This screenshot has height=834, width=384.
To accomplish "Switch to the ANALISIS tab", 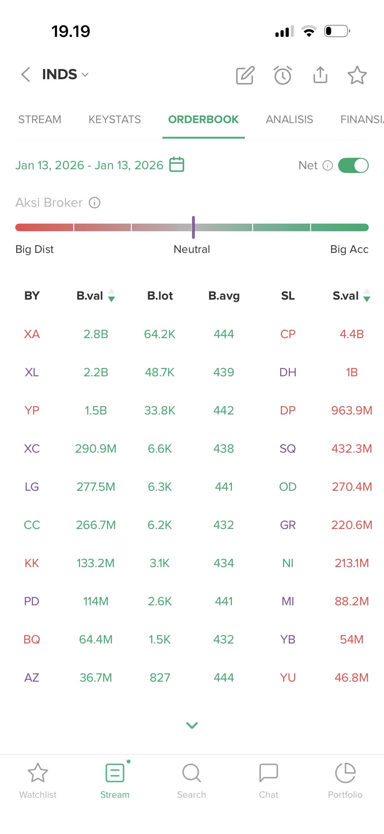I will [x=289, y=120].
